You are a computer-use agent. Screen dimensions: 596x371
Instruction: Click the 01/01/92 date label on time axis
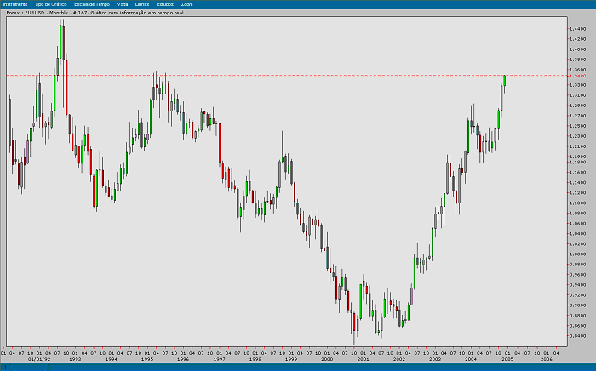click(39, 359)
